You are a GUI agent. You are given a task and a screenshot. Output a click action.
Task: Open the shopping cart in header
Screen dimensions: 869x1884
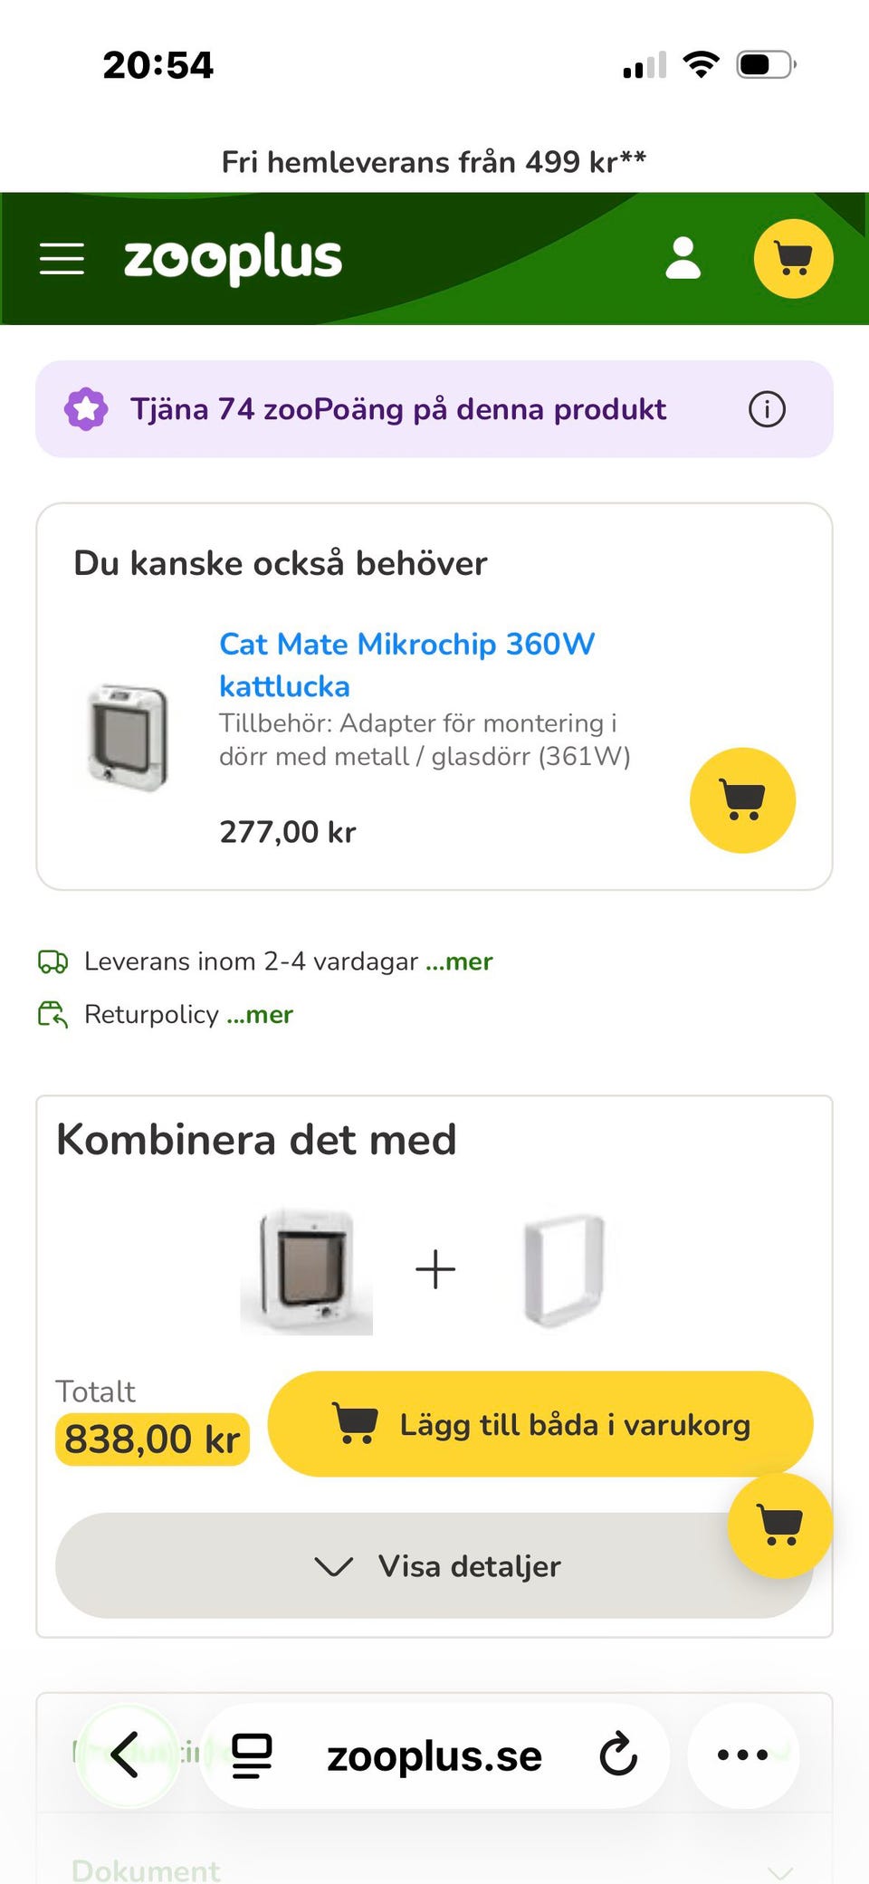click(x=793, y=259)
